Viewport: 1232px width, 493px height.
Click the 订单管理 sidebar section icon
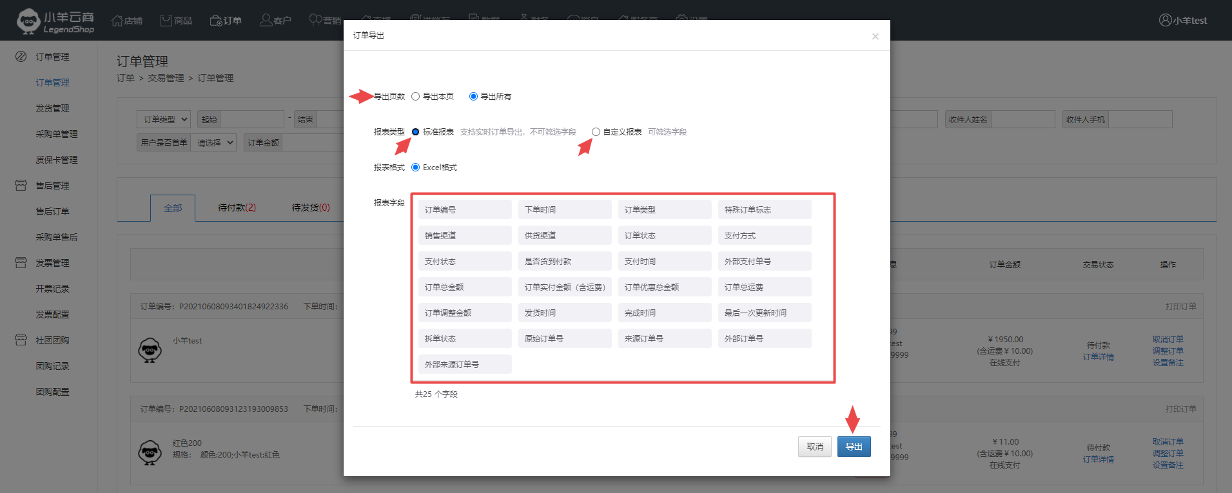point(21,57)
